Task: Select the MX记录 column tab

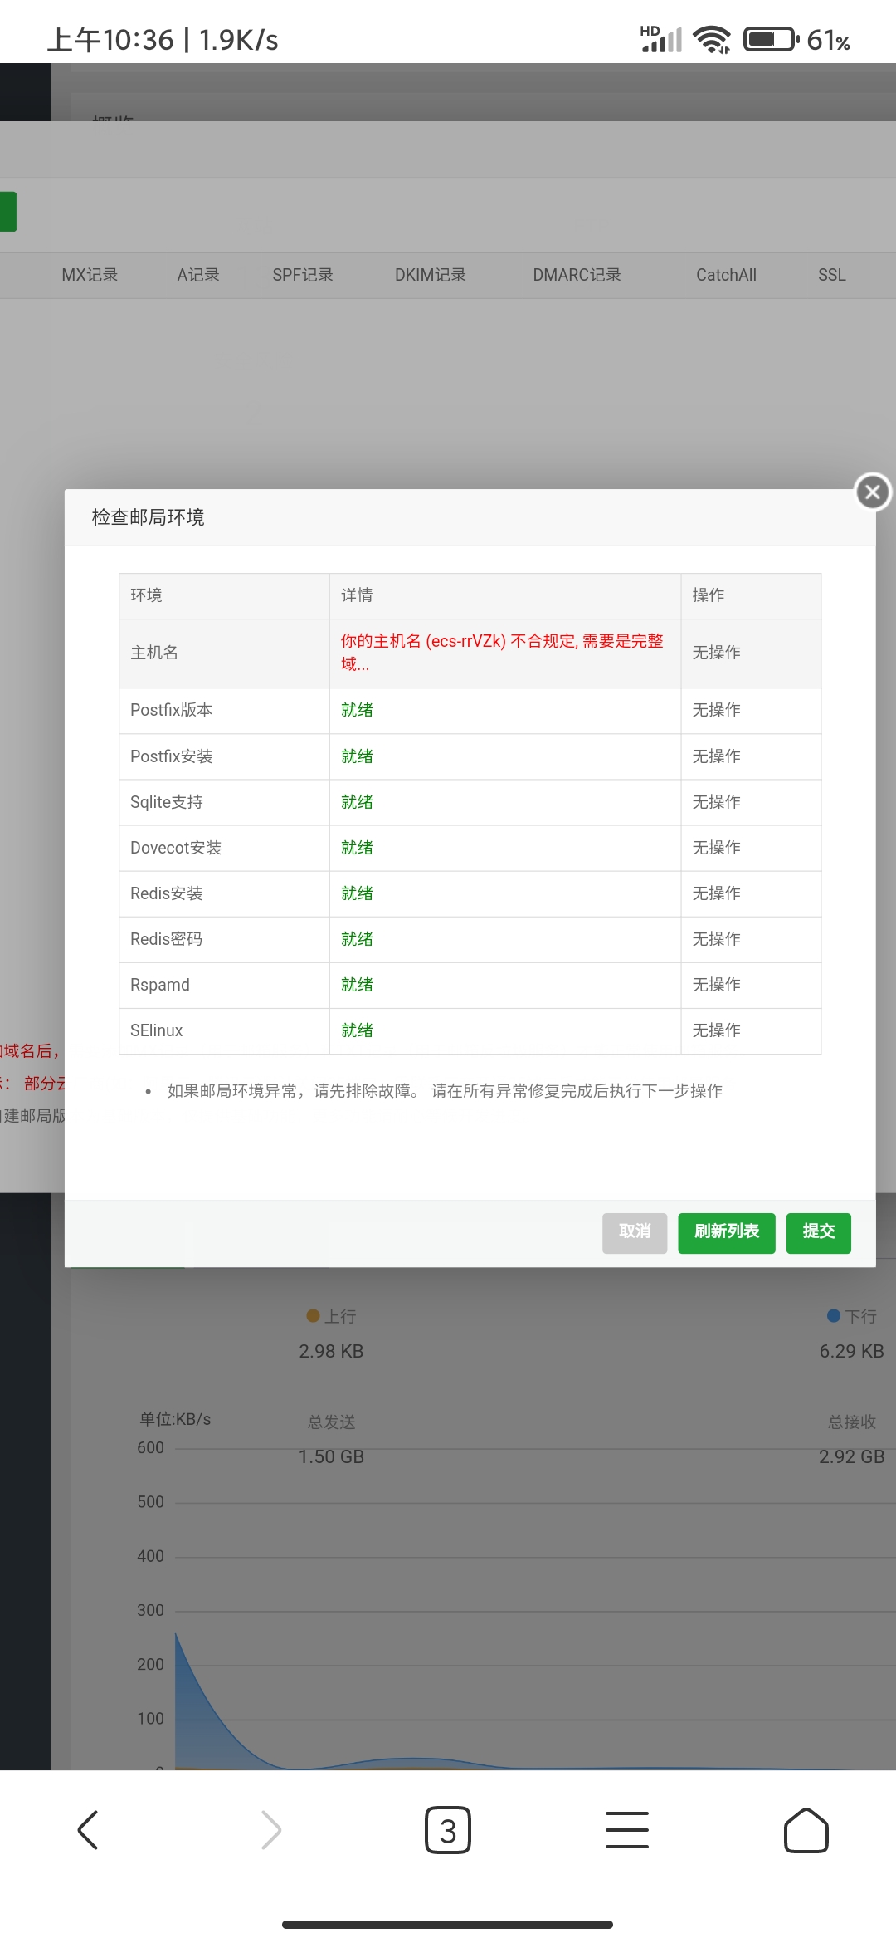Action: (x=90, y=275)
